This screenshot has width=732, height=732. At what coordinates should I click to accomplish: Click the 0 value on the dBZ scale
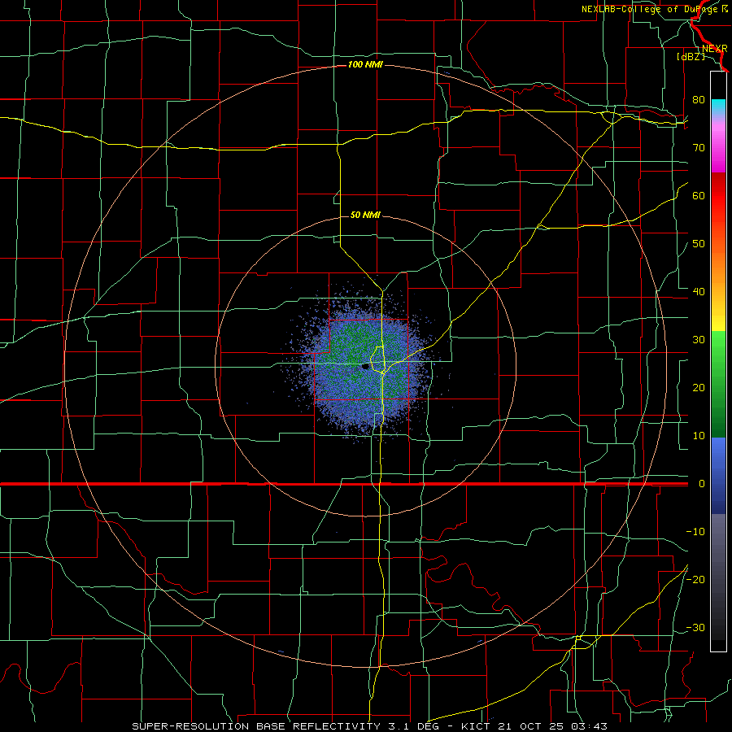(x=702, y=484)
